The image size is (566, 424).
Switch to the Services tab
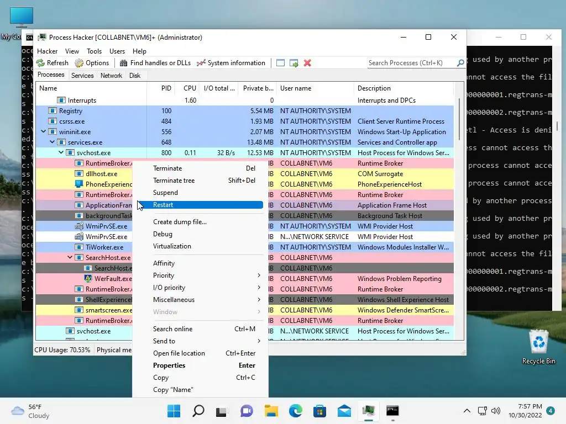click(82, 75)
